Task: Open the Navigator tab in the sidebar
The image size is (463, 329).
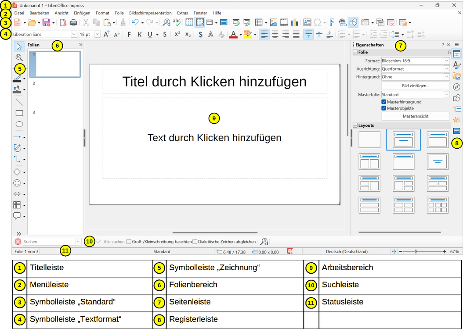Action: click(457, 87)
